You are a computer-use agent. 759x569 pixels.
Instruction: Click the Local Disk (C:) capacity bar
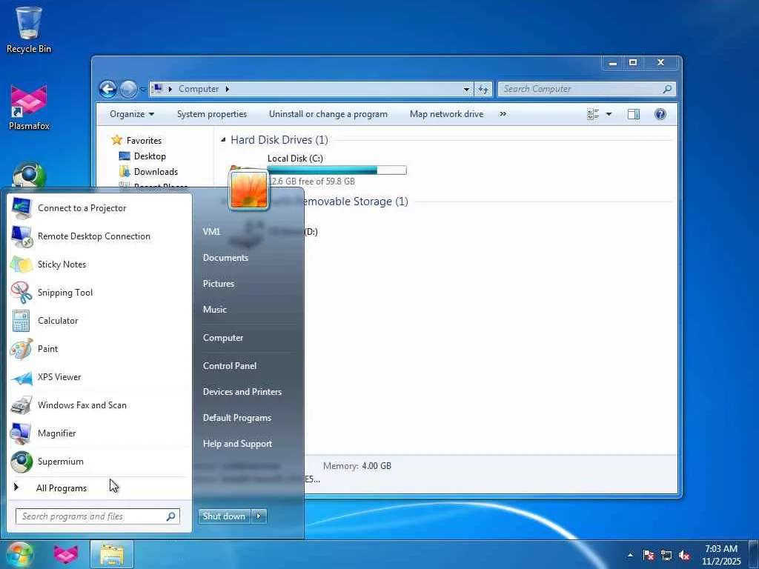tap(337, 170)
